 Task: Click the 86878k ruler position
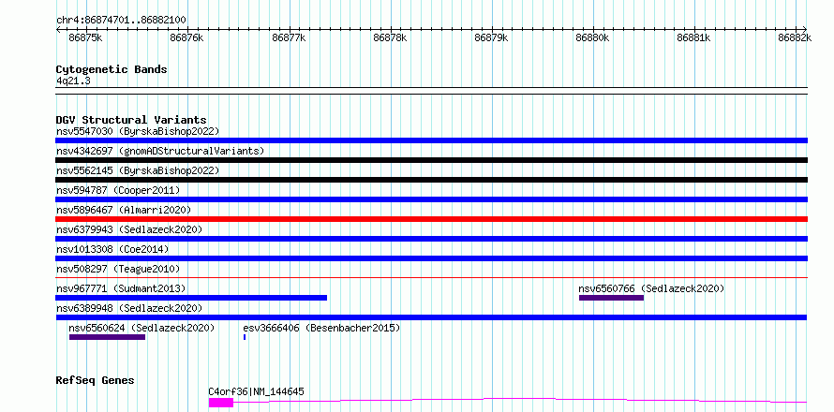click(391, 37)
